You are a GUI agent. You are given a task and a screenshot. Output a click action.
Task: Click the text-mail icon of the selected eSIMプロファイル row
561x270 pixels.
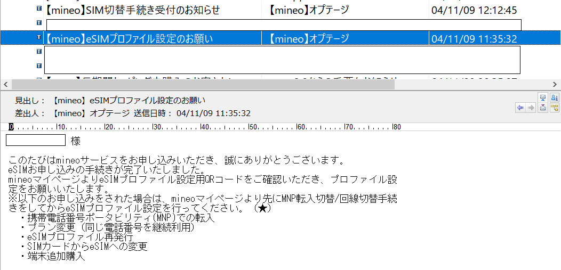[x=39, y=37]
